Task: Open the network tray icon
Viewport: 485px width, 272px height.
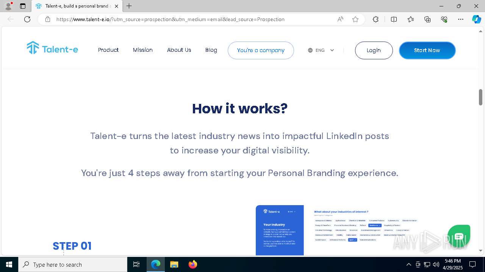Action: click(x=427, y=264)
